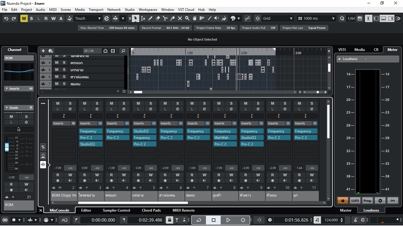Toggle the metronome click in transport bar

[x=356, y=220]
